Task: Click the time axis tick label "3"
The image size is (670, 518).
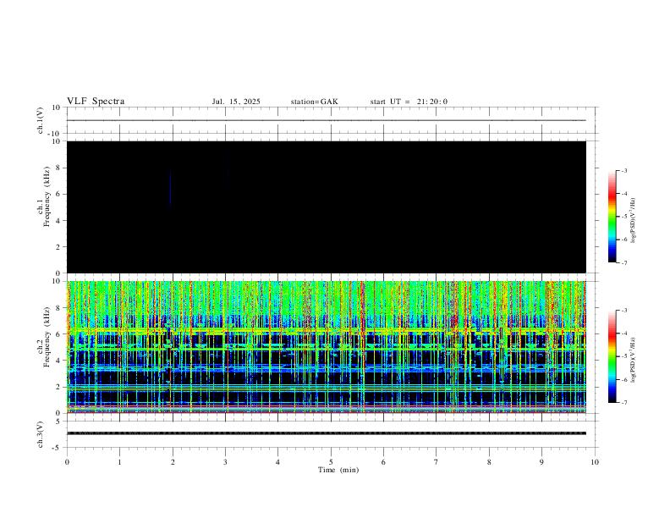Action: (x=225, y=462)
